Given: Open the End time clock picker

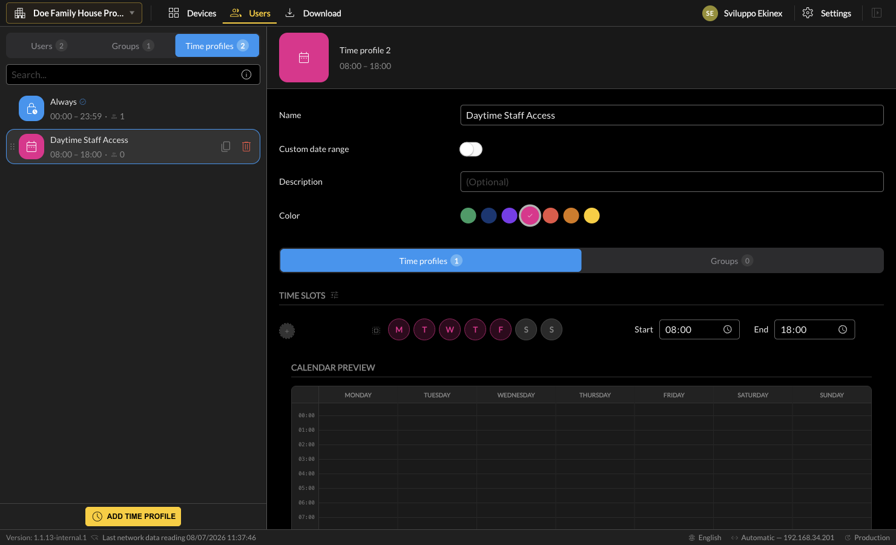Looking at the screenshot, I should [x=843, y=329].
